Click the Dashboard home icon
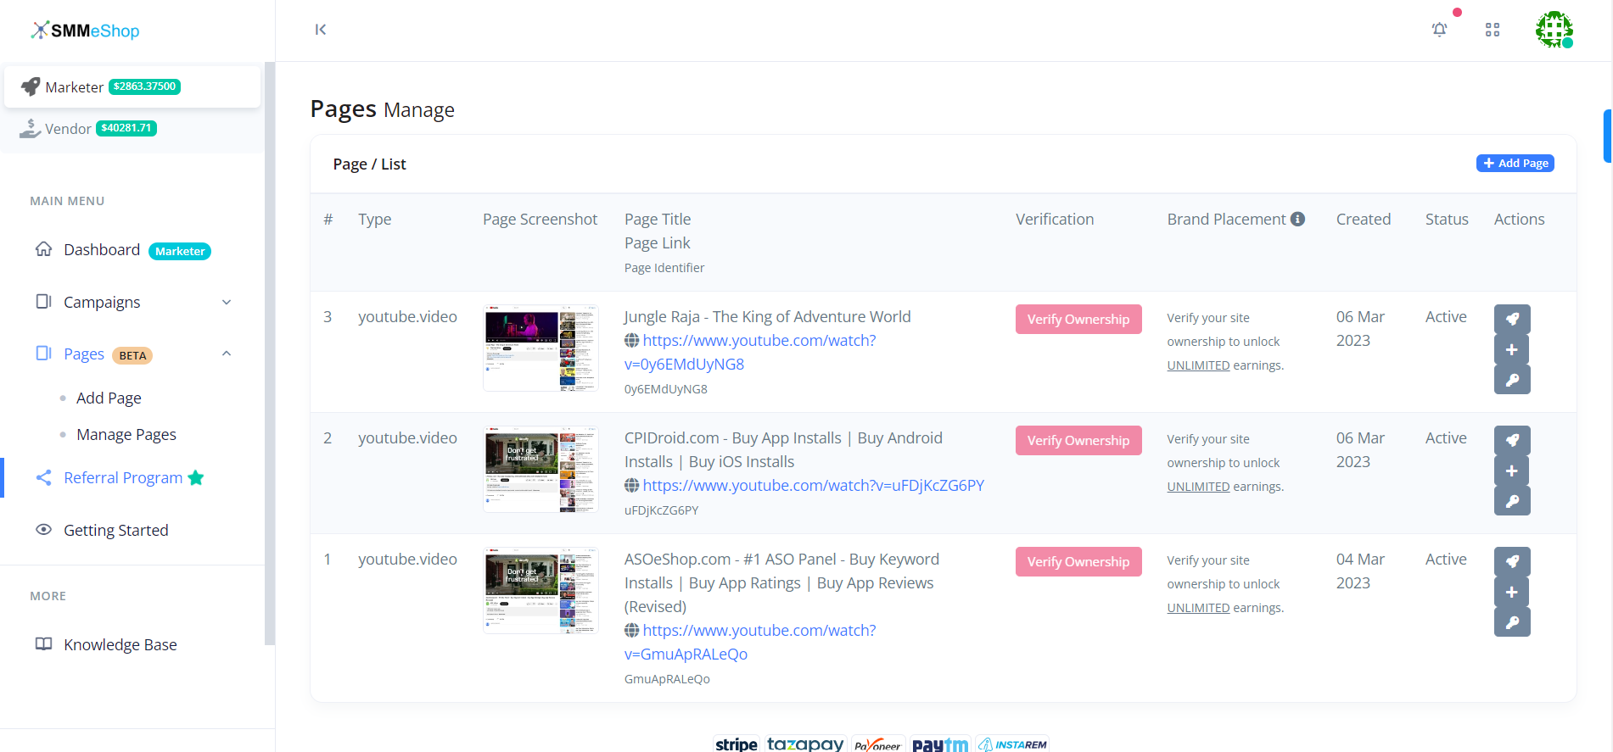The image size is (1613, 752). (x=43, y=249)
